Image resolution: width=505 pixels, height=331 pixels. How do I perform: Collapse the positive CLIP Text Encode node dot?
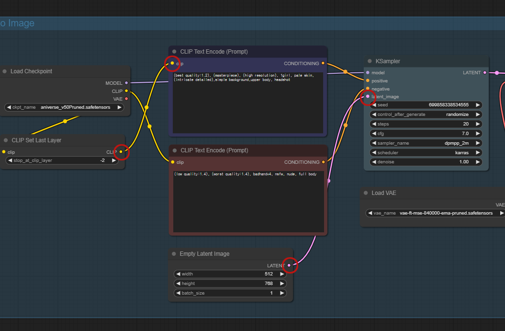click(174, 52)
